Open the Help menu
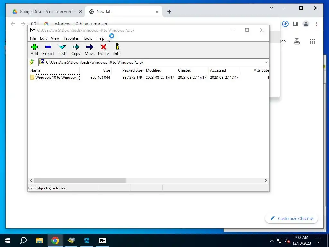This screenshot has width=329, height=247. coord(100,38)
